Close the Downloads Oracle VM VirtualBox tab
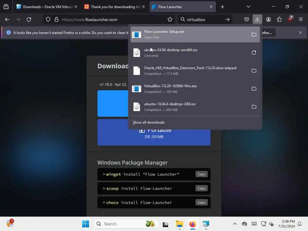 pos(76,7)
